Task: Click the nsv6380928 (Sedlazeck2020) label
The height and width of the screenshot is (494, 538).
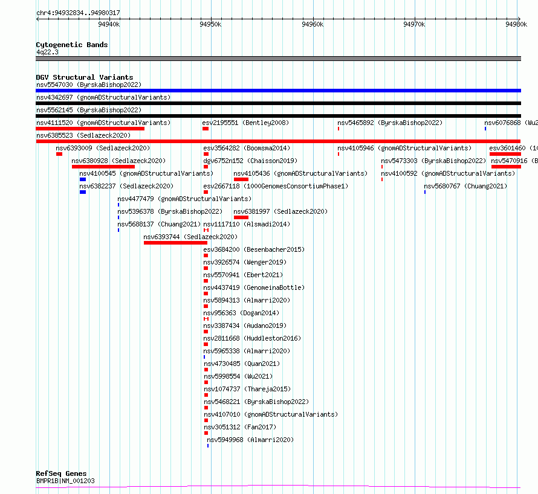Action: pos(118,161)
